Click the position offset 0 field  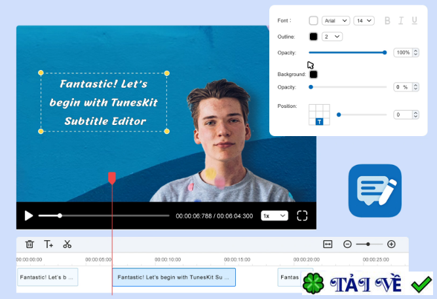(x=403, y=114)
